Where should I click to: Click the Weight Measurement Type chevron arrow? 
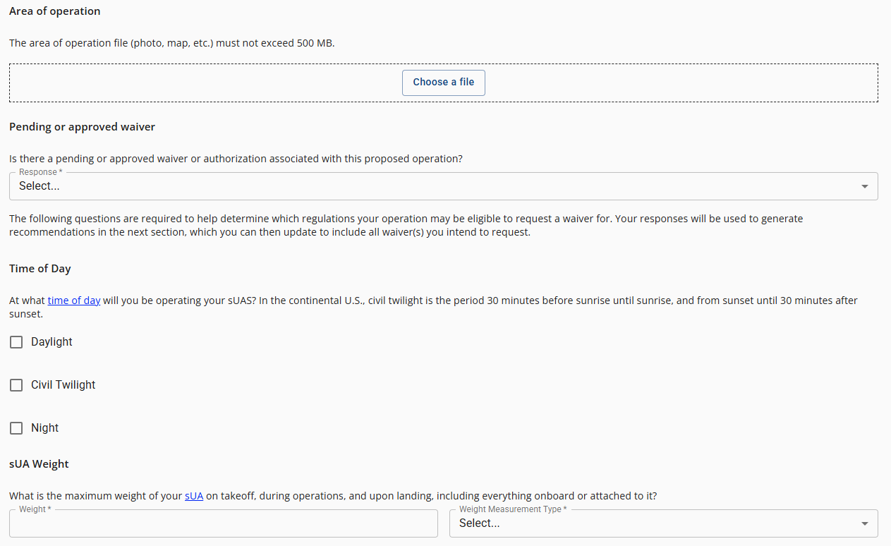865,523
